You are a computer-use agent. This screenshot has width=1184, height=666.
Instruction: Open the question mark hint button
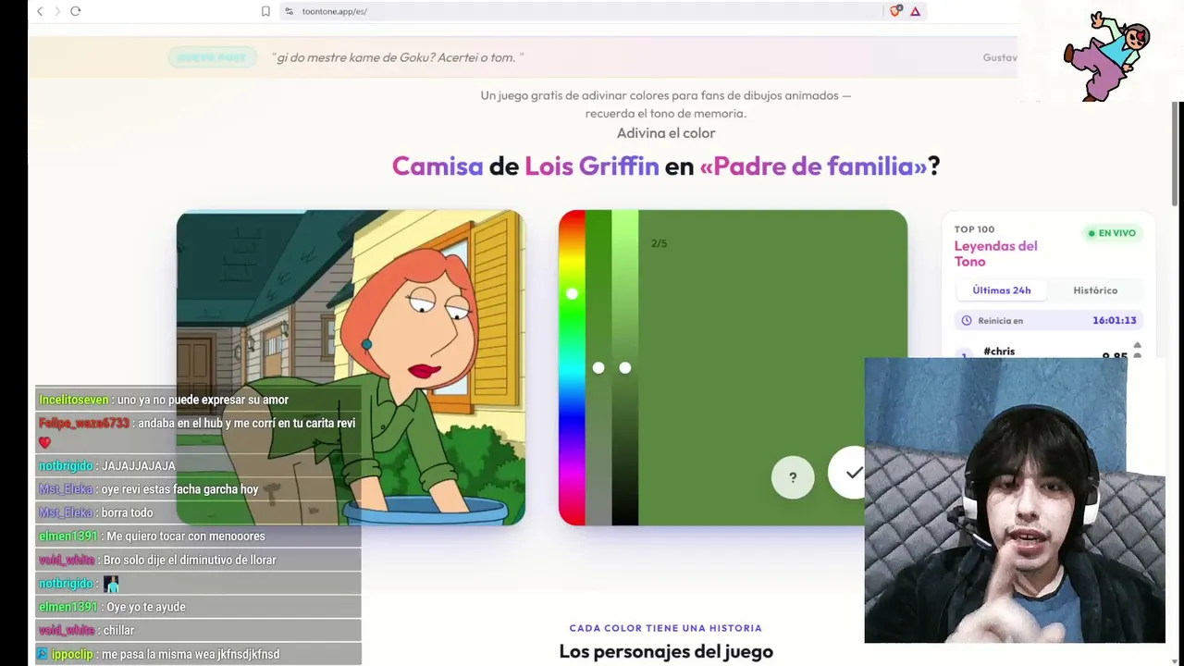793,477
